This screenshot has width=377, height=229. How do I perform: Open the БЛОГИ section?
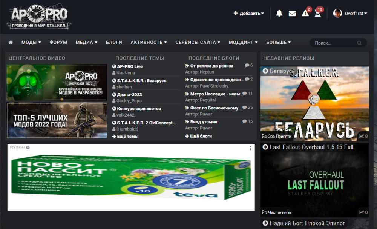tap(114, 42)
